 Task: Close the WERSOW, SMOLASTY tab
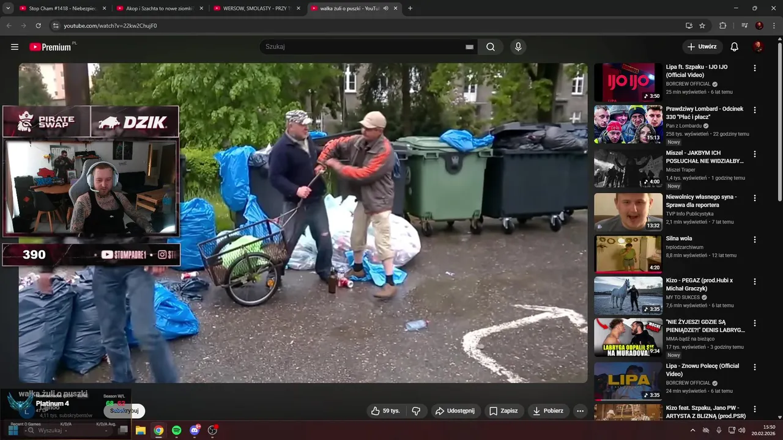(x=299, y=9)
